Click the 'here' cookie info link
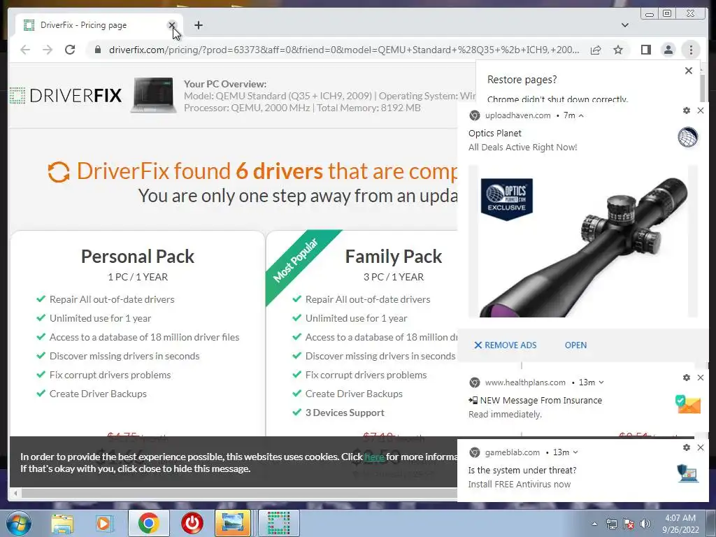The image size is (716, 537). click(375, 457)
